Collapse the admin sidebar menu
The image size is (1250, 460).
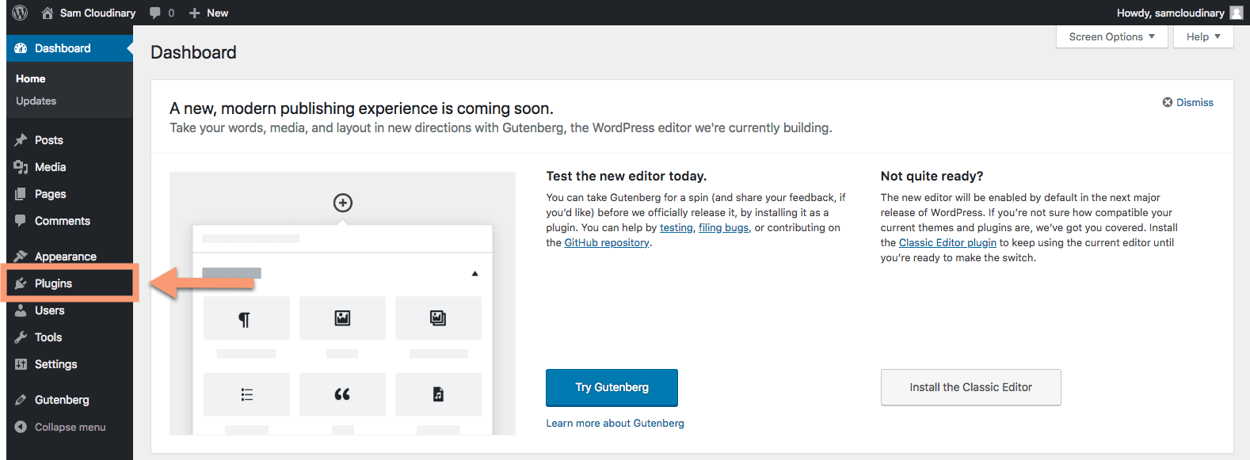click(x=70, y=427)
